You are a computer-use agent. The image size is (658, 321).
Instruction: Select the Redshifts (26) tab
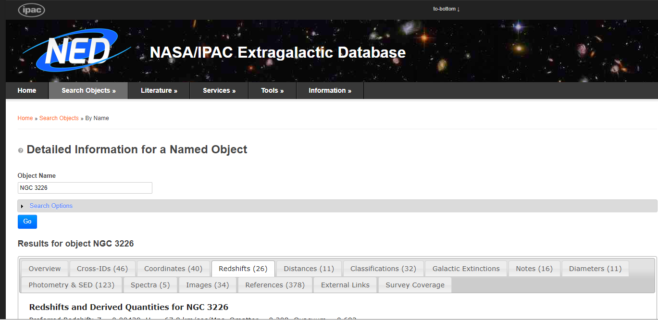point(243,269)
